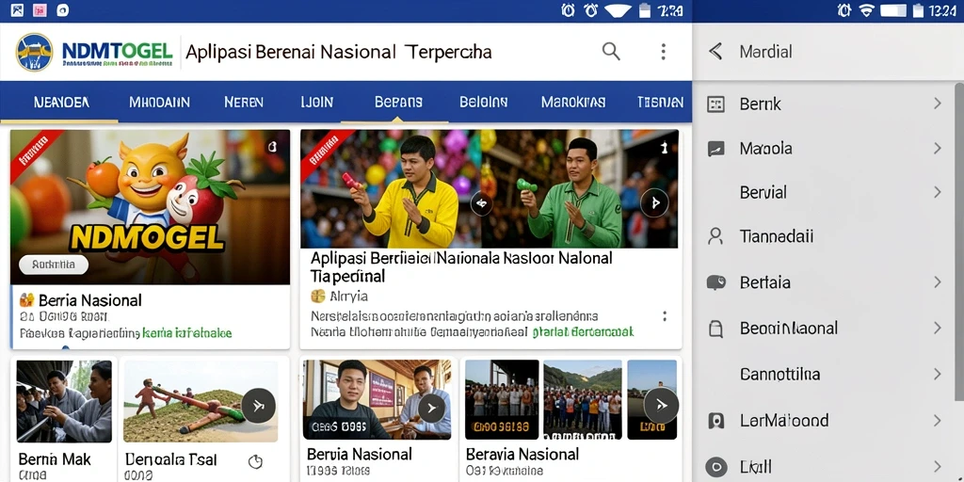Tap the arrow button on the slide thumbnail
The width and height of the screenshot is (964, 482).
(258, 406)
